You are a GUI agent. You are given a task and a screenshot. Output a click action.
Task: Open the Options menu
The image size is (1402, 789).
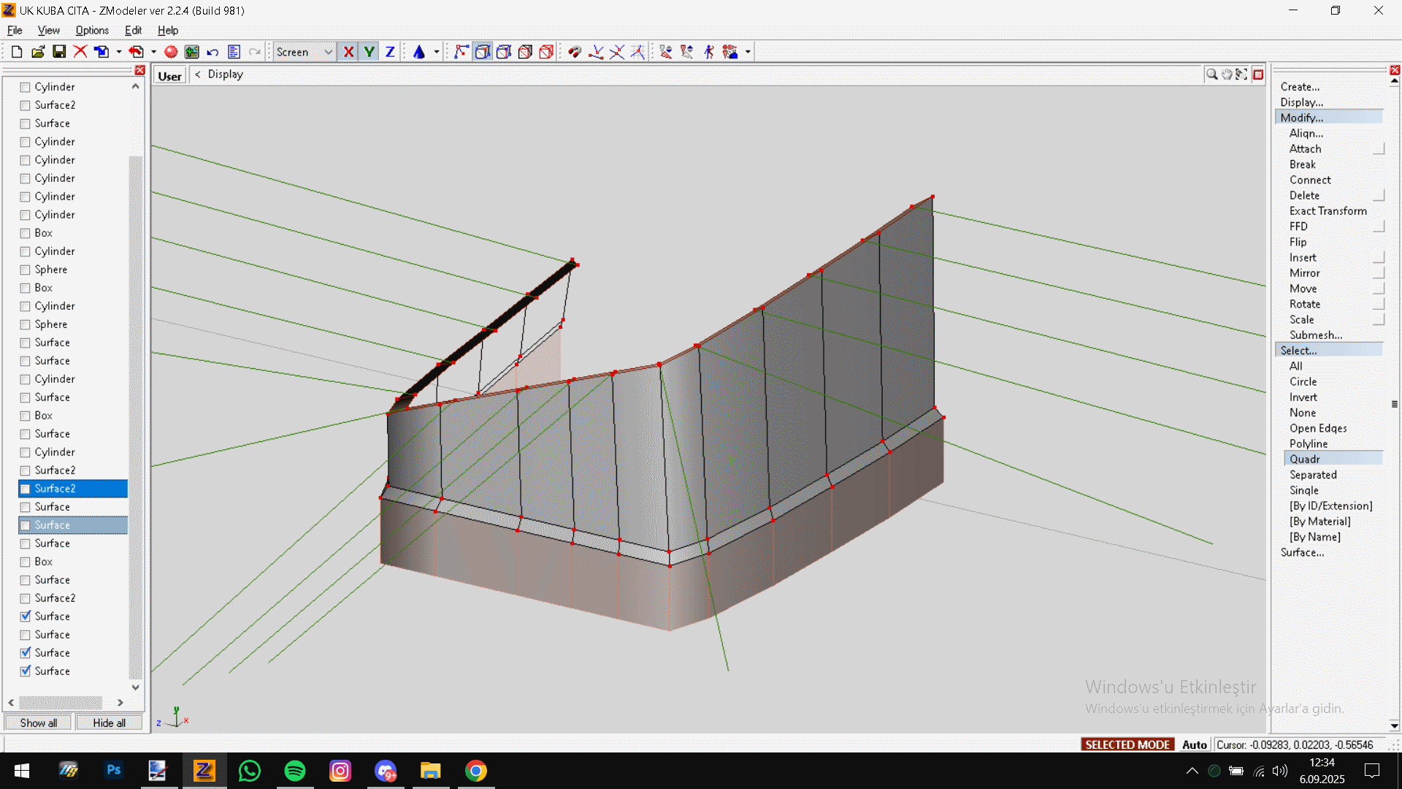[x=92, y=30]
